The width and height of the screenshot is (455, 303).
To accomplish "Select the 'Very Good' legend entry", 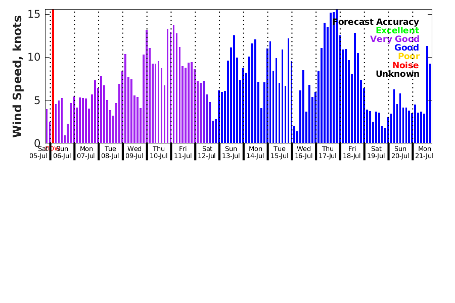I will pyautogui.click(x=395, y=39).
